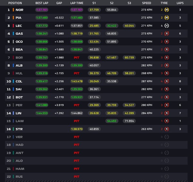Click the soft tyre icon in BOR row

pos(167,58)
